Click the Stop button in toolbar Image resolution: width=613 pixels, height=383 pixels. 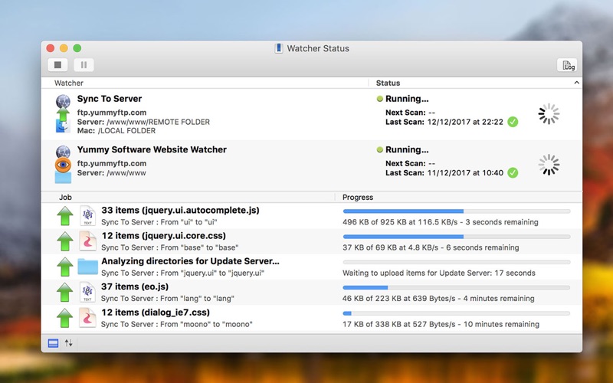coord(58,65)
